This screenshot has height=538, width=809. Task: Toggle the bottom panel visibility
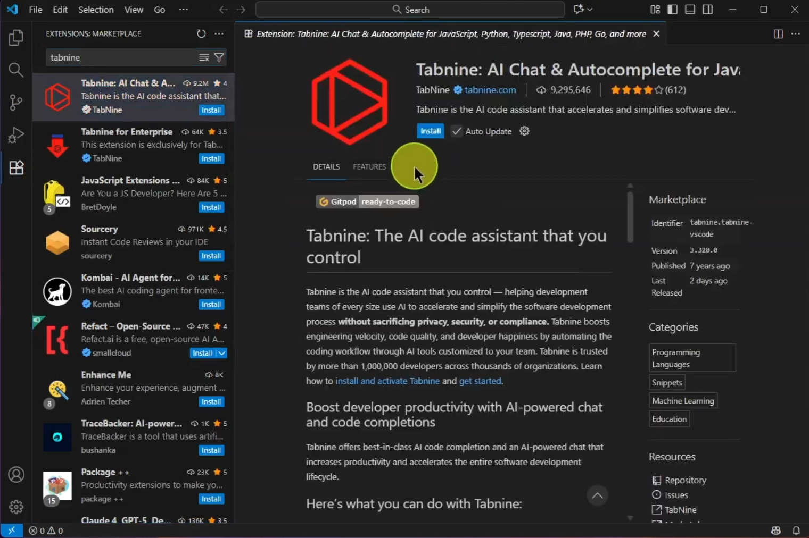click(690, 9)
